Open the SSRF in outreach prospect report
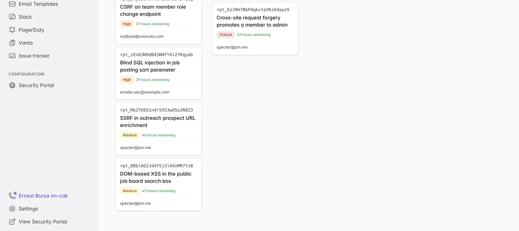Screen dimensions: 519x231 coord(159,129)
